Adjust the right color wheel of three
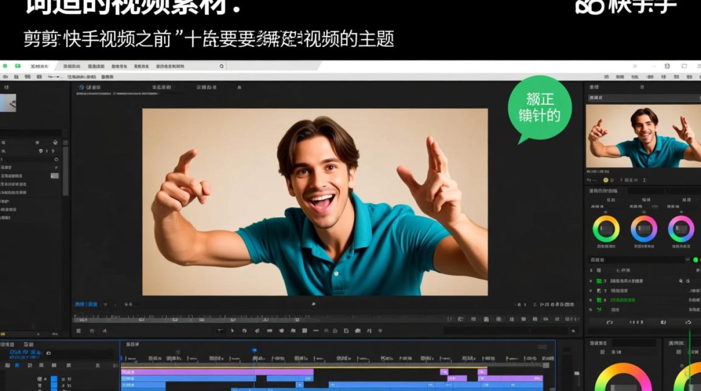The width and height of the screenshot is (701, 391). point(681,229)
